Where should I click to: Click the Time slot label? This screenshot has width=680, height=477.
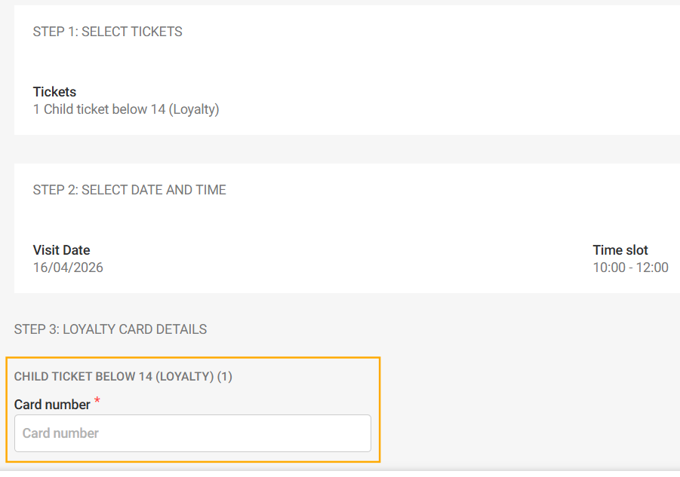[619, 249]
